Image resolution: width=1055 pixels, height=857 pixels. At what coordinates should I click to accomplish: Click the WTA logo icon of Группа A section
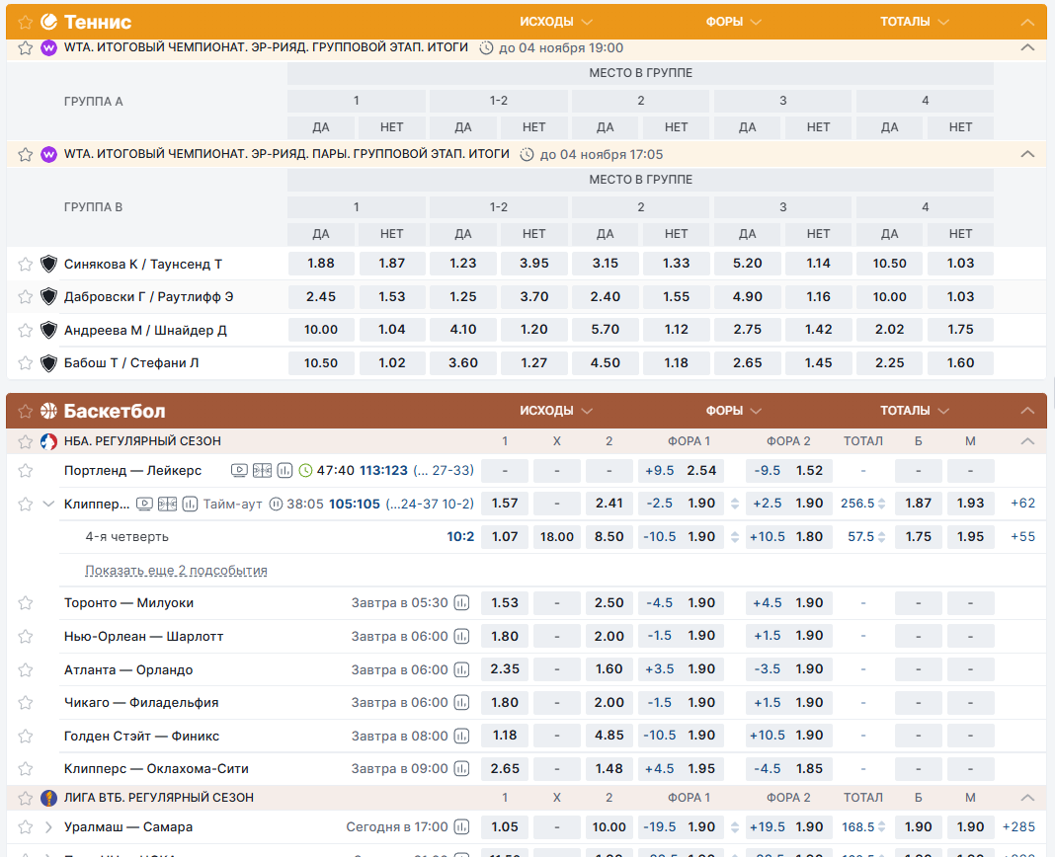49,47
